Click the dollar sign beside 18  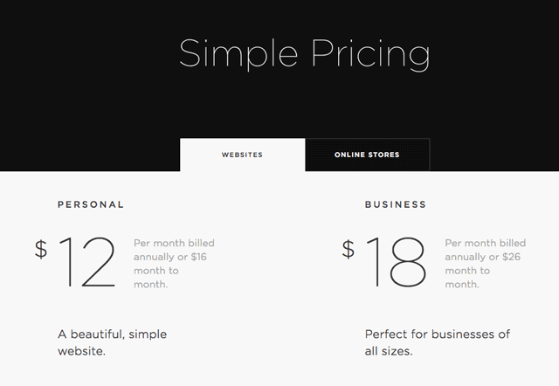(349, 249)
